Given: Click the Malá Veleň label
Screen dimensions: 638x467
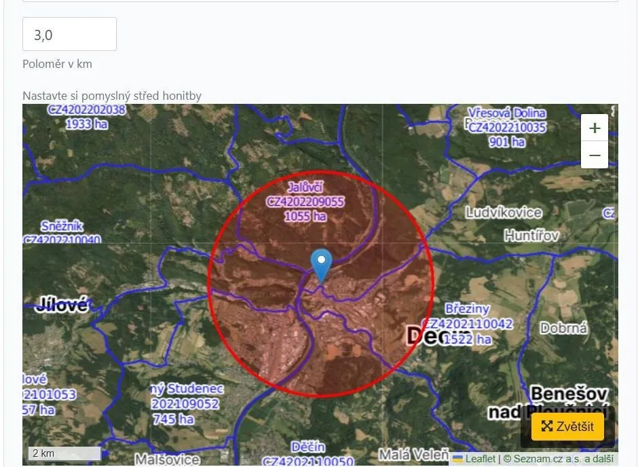Looking at the screenshot, I should pos(414,454).
